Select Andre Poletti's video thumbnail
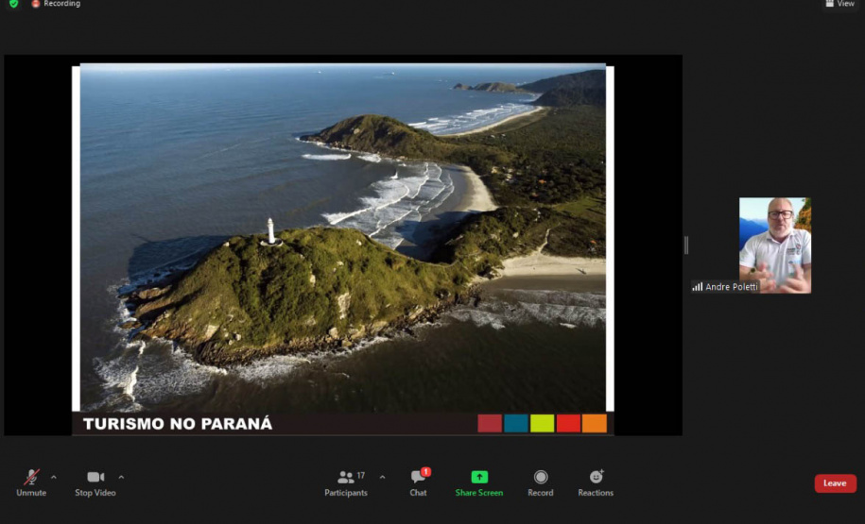 (774, 245)
